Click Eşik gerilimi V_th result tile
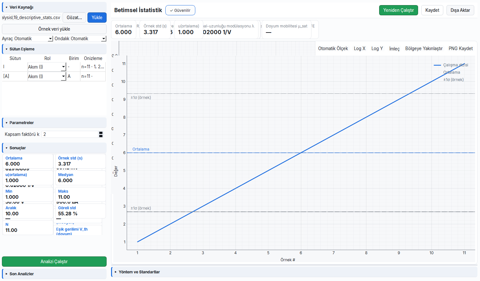This screenshot has height=281, width=480. pos(78,231)
